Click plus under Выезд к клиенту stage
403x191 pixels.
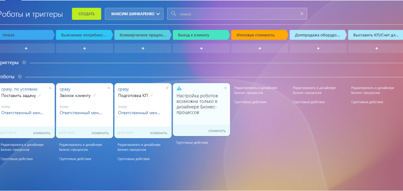(x=201, y=48)
